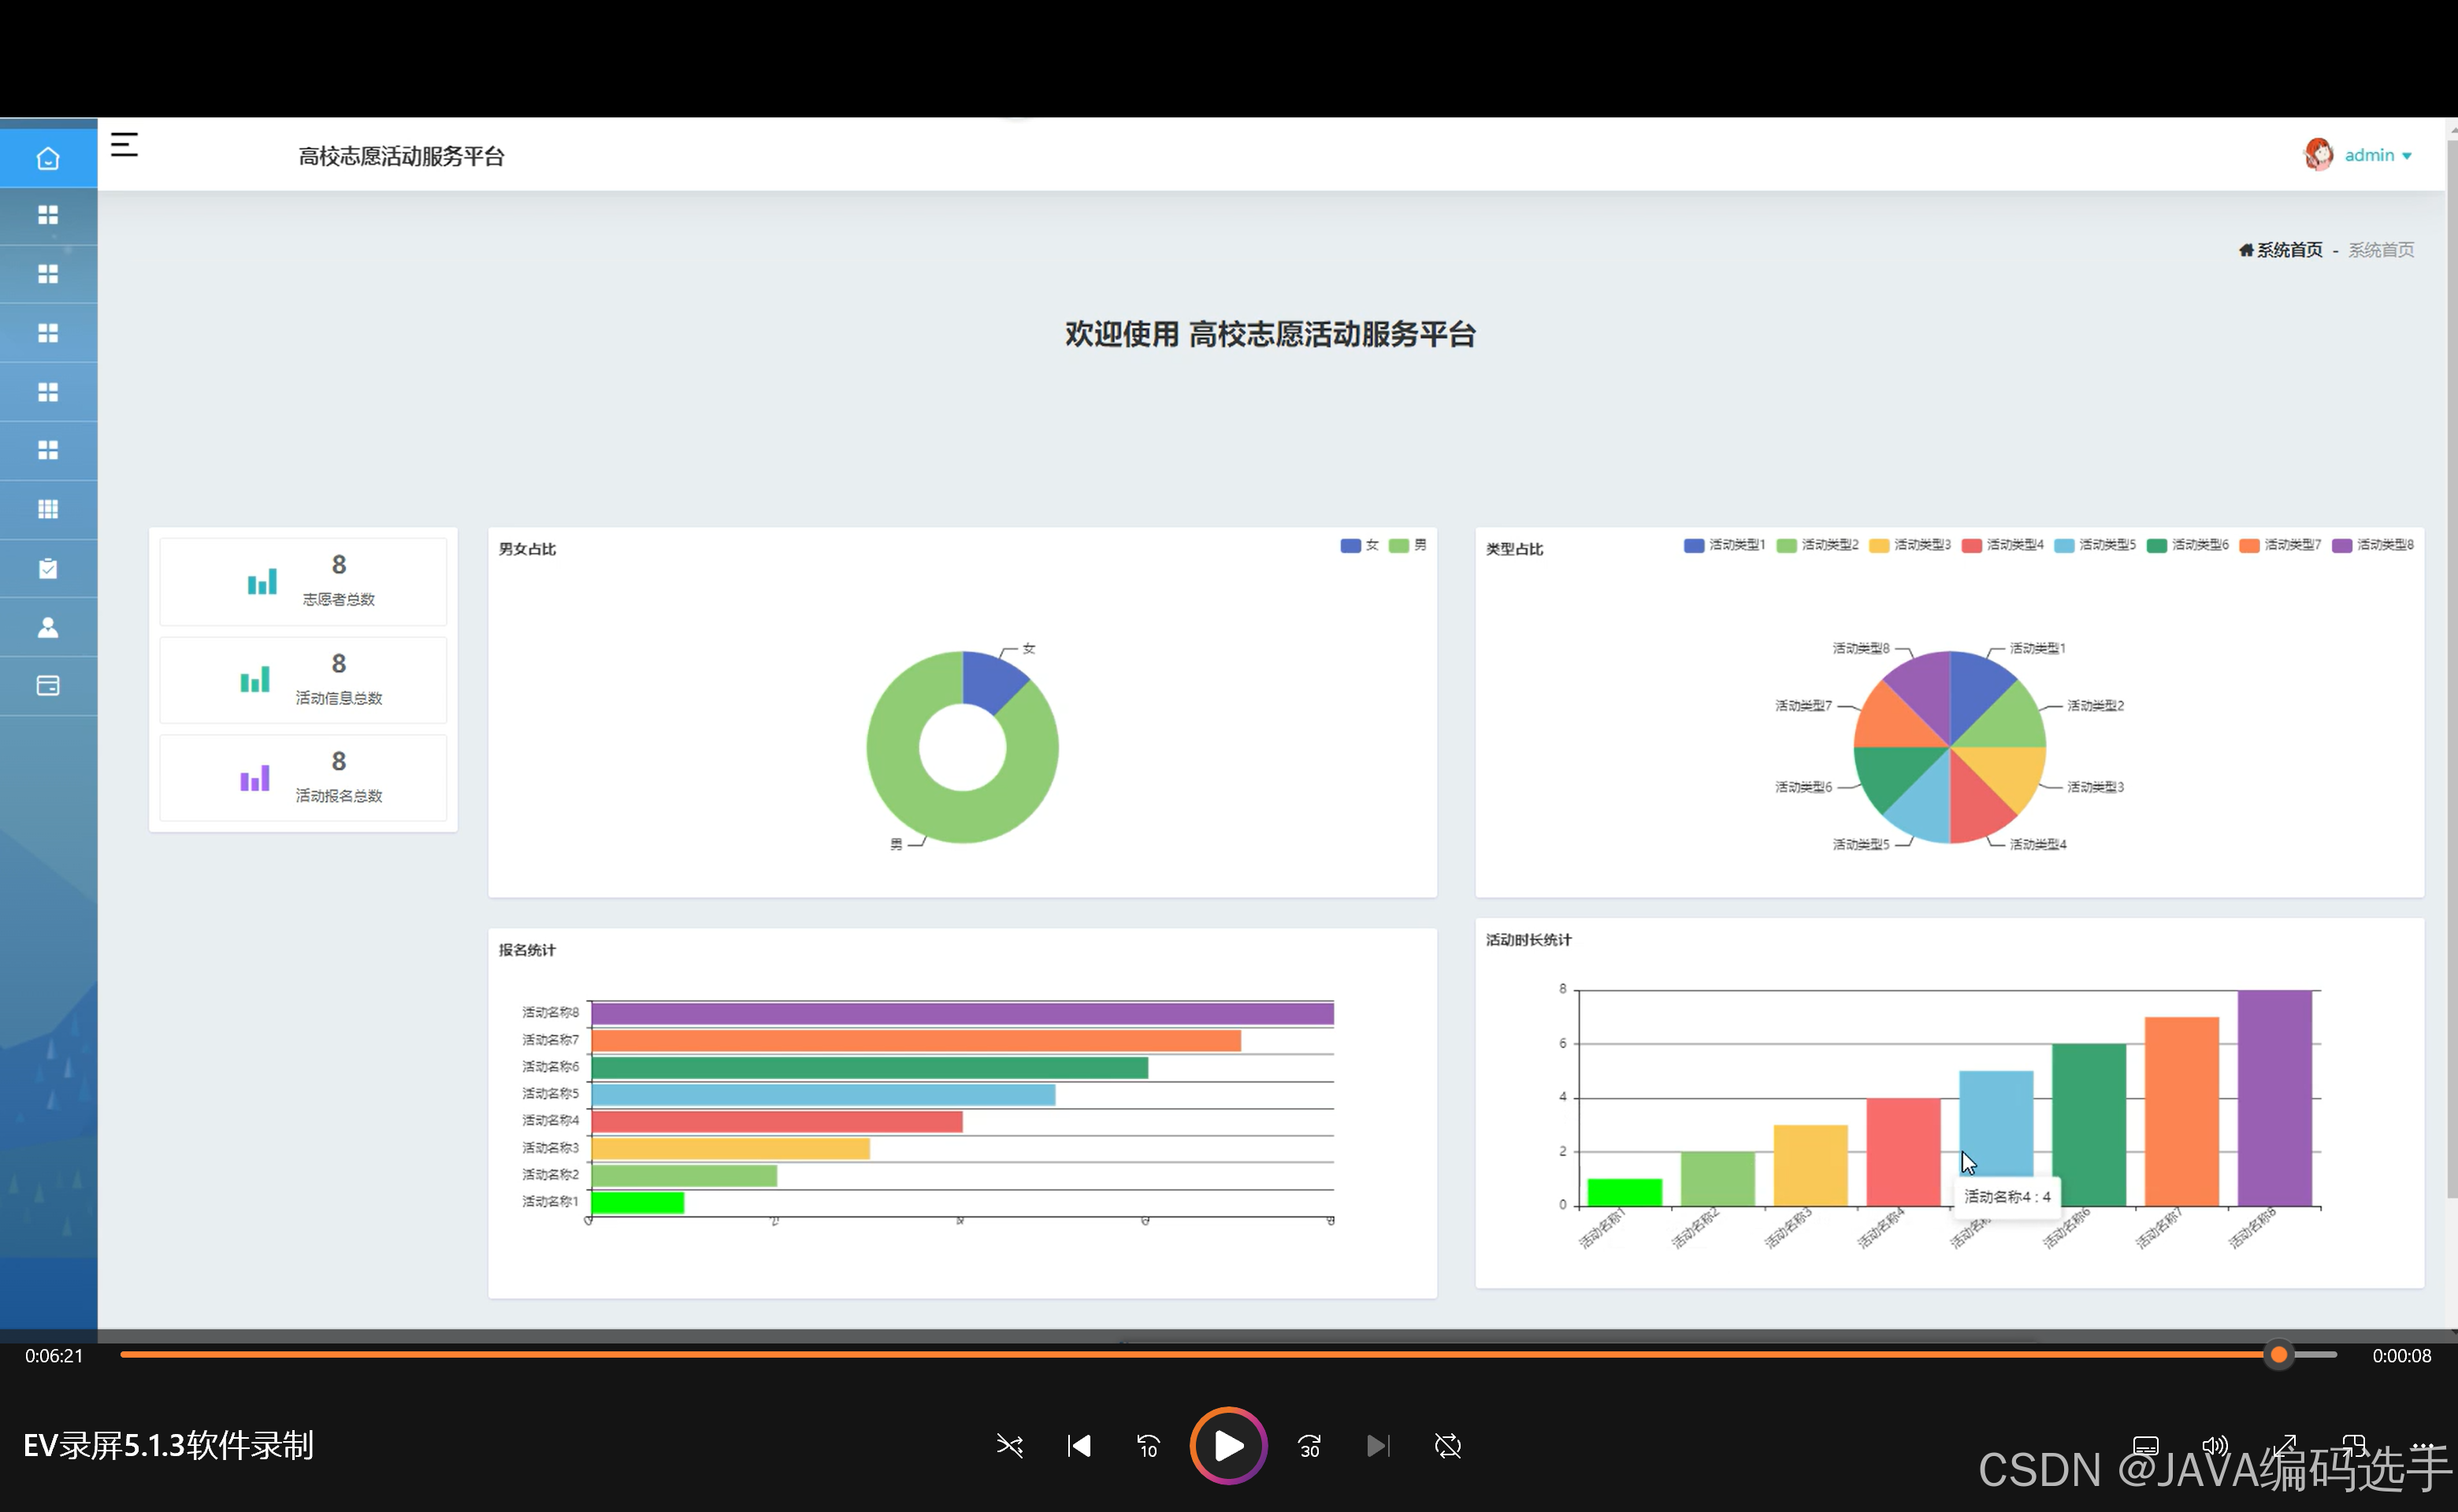Expand the admin user dropdown
This screenshot has height=1512, width=2458.
coord(2377,155)
